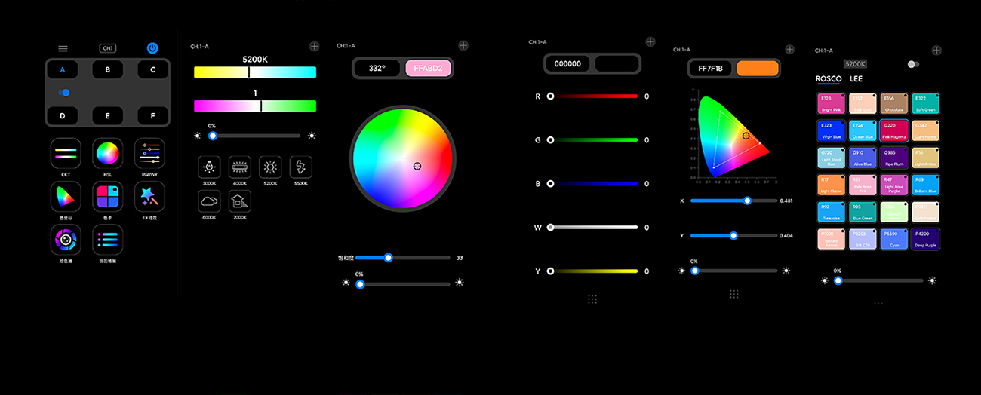Open the CCT color temperature mode
The image size is (981, 395).
click(66, 154)
